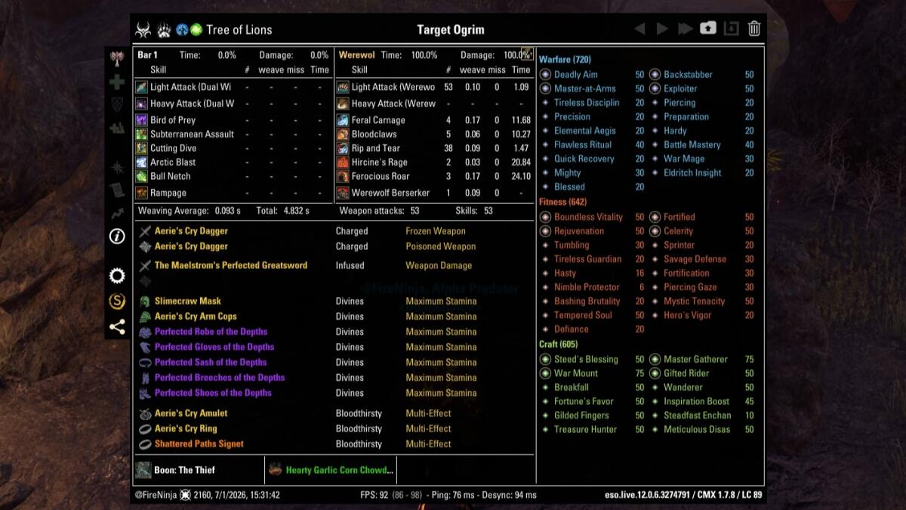This screenshot has width=906, height=510.
Task: Delete this fight with the trash icon
Action: 753,29
